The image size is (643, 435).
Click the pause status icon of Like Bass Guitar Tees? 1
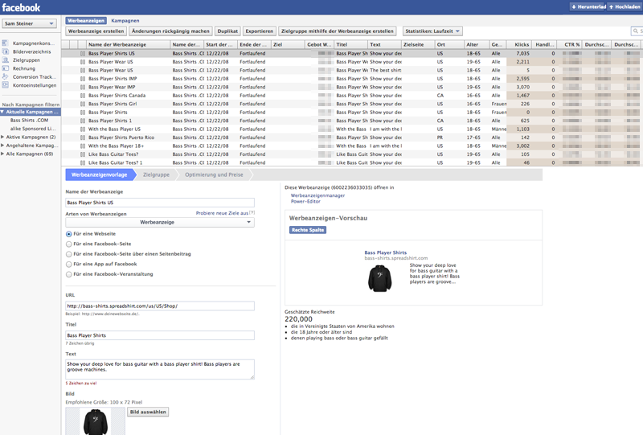point(83,163)
